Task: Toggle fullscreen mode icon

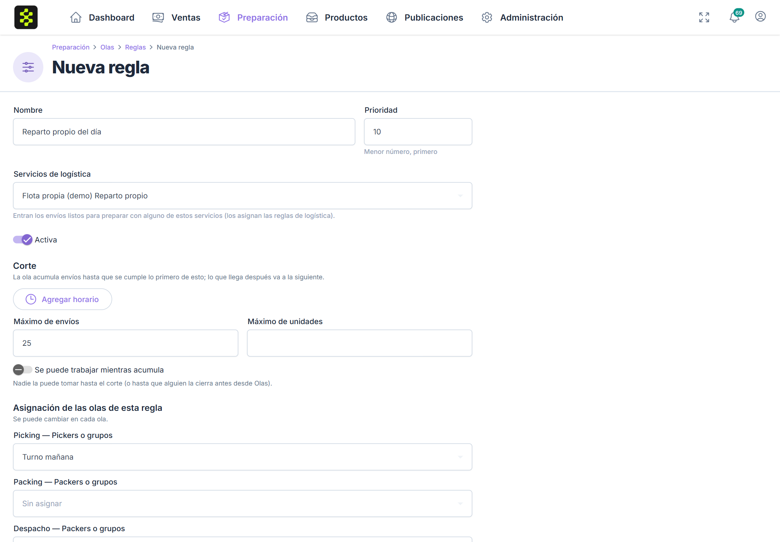Action: point(704,17)
